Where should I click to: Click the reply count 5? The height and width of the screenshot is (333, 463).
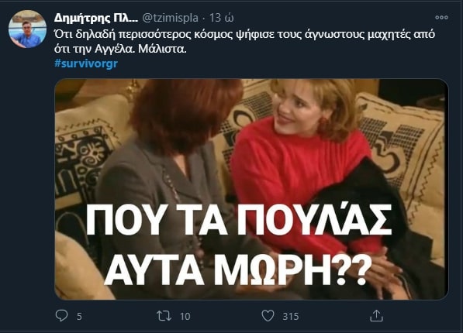[79, 317]
